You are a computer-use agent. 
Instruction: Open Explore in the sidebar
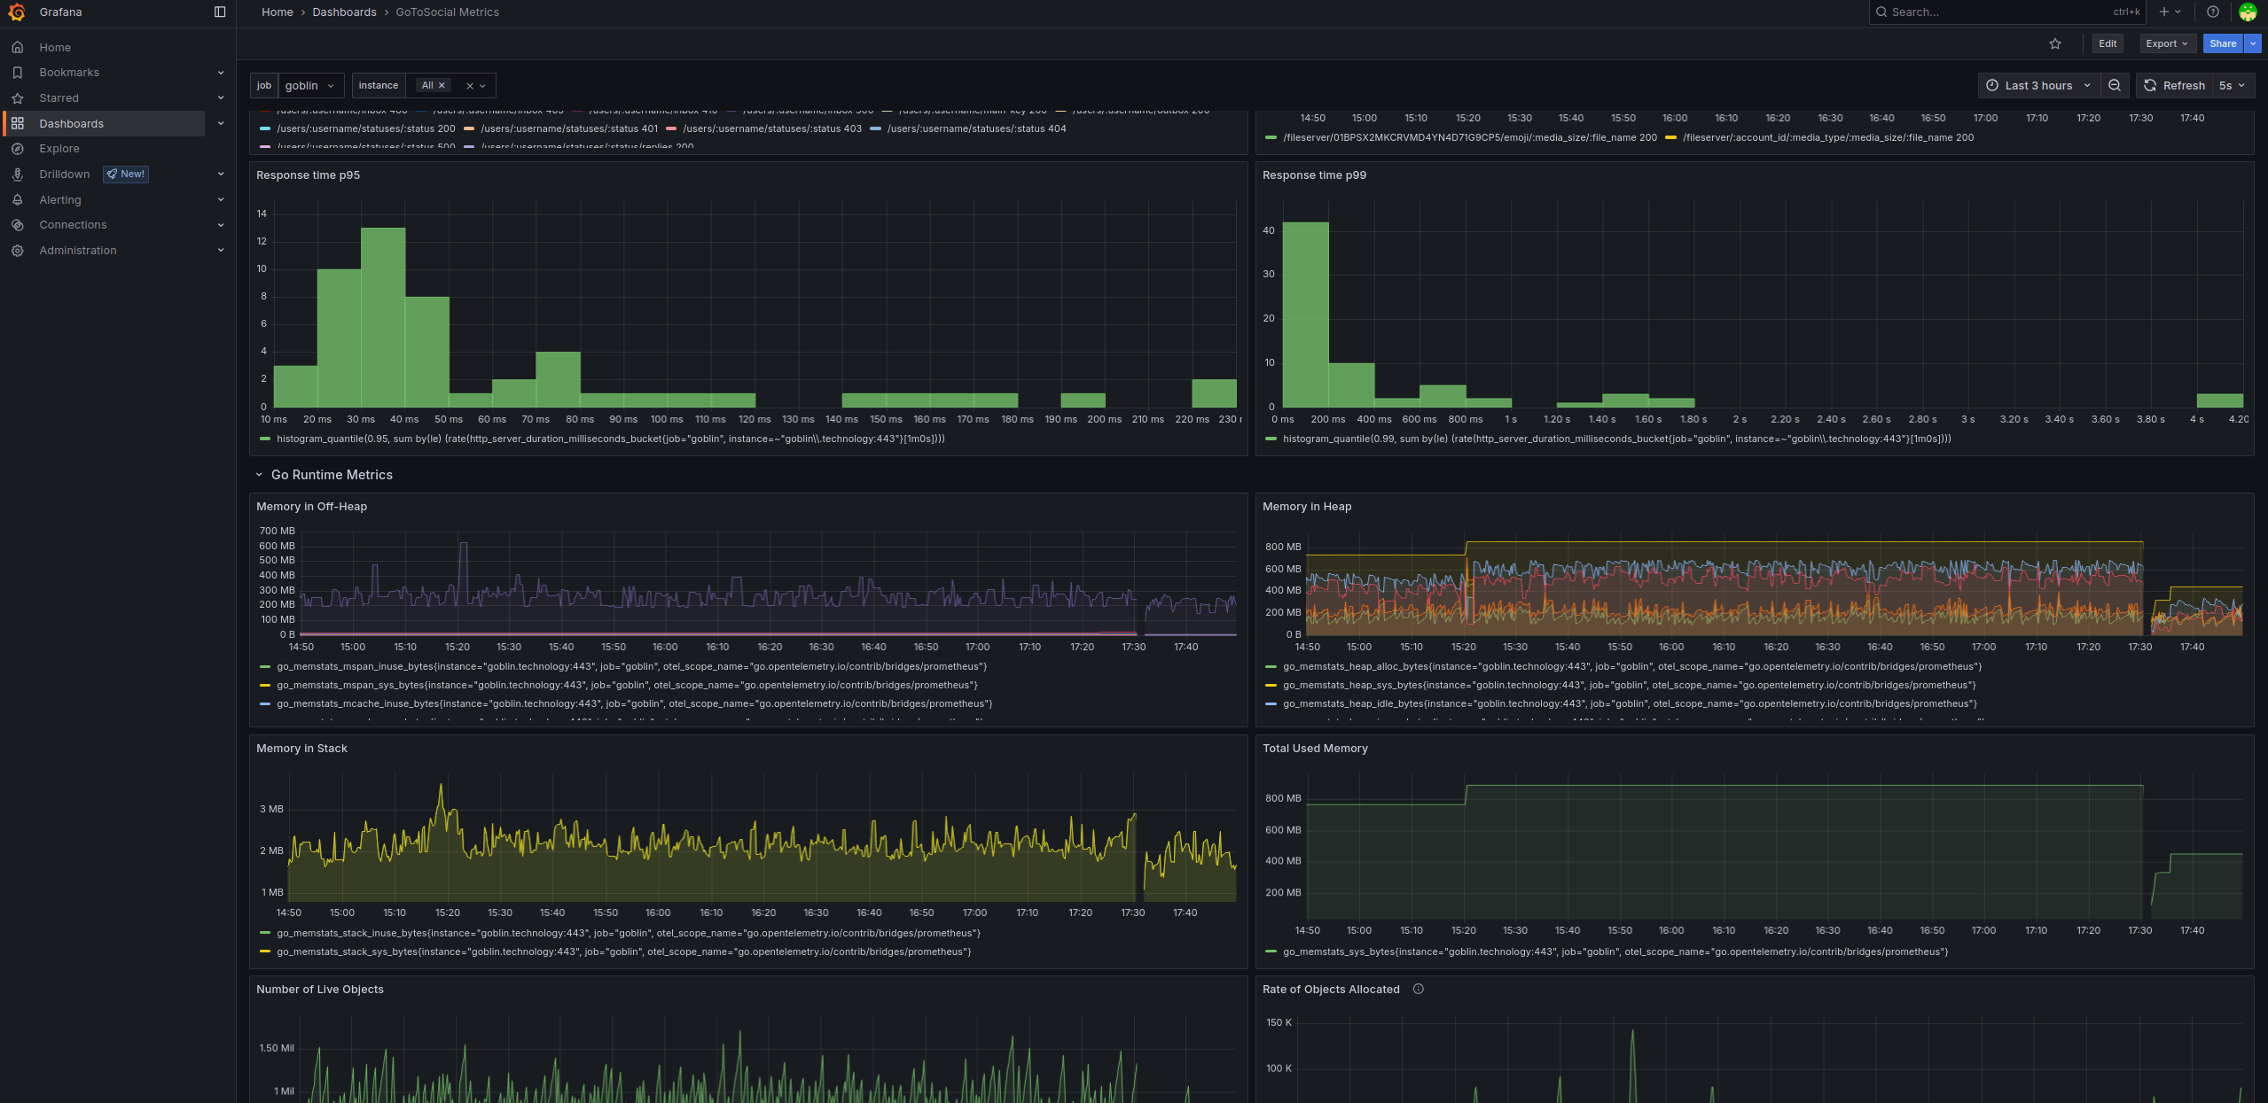coord(59,149)
